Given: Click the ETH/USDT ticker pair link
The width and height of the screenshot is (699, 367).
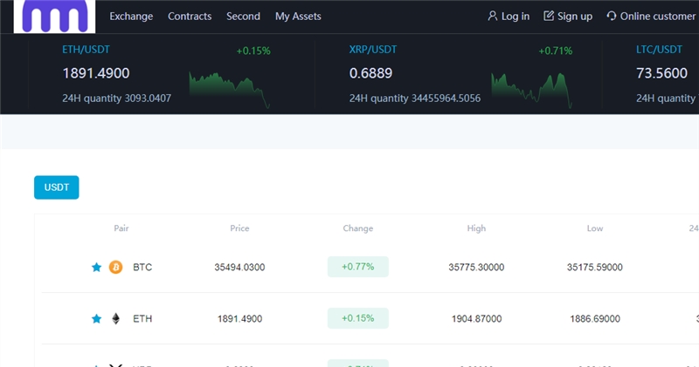Looking at the screenshot, I should point(86,50).
